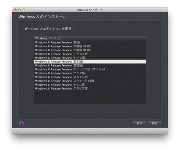Screen dimensions: 180x151
Task: Select Windows 8 Release Preview (スウェーデン語)
Action: pos(90,81)
